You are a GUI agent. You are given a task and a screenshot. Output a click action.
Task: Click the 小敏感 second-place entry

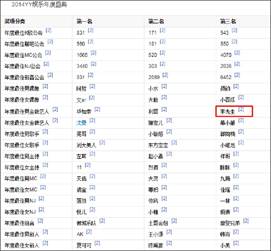pos(155,134)
